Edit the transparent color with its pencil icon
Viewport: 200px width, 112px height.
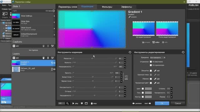(155, 83)
